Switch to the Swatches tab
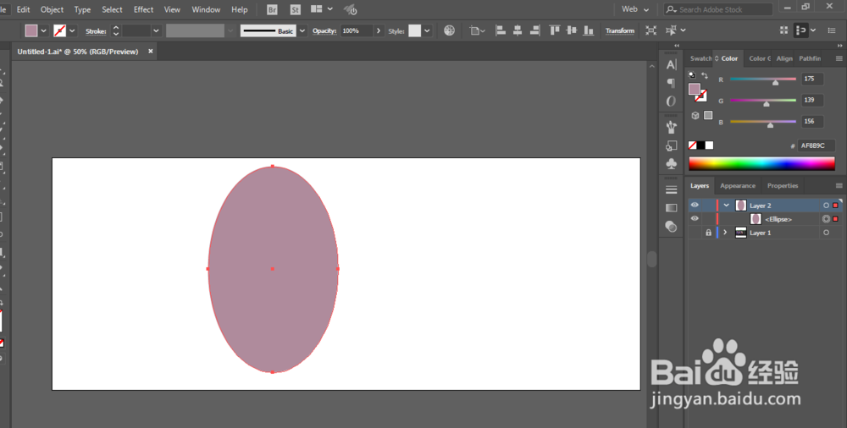 (x=700, y=58)
